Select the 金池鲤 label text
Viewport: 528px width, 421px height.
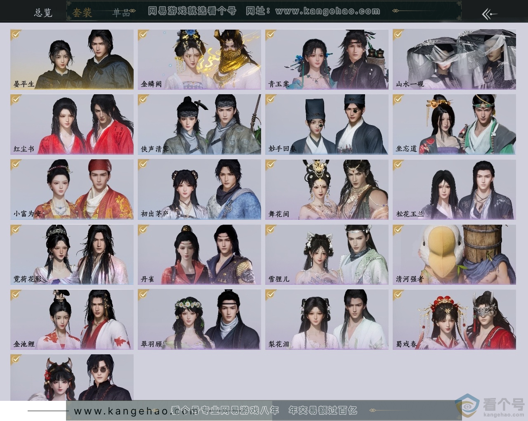(x=24, y=344)
